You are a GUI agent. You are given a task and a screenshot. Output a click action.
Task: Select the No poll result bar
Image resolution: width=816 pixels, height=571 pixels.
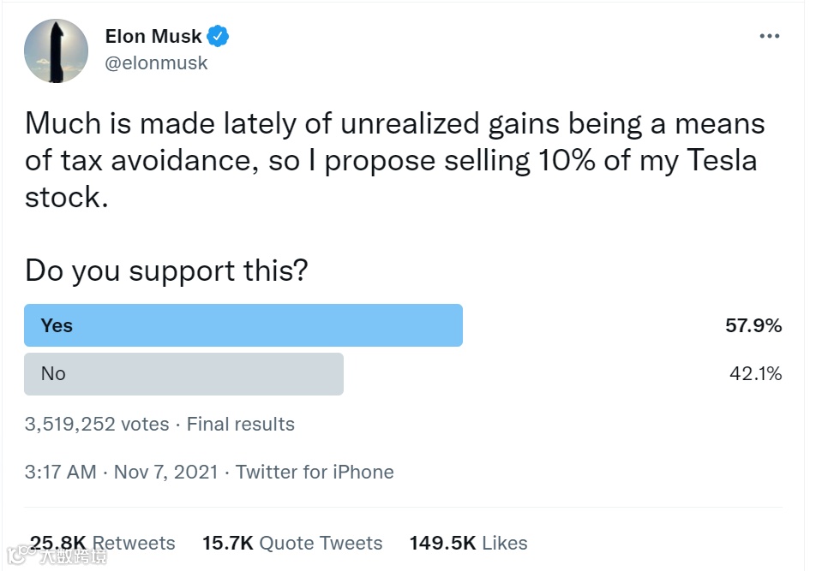[x=183, y=373]
